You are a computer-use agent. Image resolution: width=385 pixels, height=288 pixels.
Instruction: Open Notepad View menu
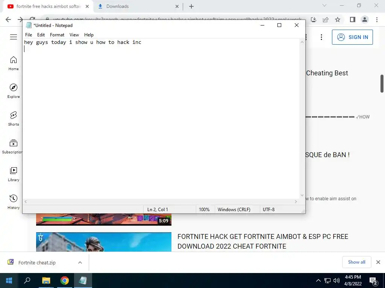pos(74,35)
